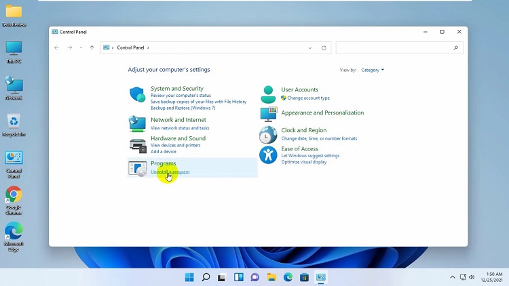This screenshot has height=286, width=509.
Task: Select the Network desktop icon
Action: [x=14, y=88]
